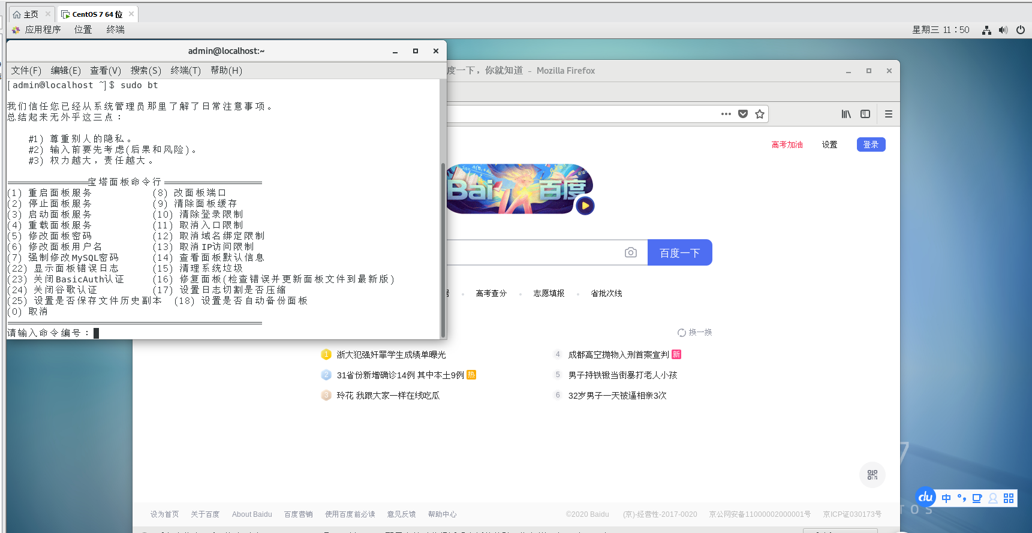Viewport: 1032px width, 533px height.
Task: Open the 应用程序 menu
Action: (x=43, y=29)
